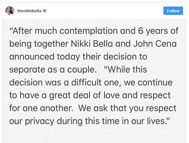Click the blue verified badge icon
The image size is (189, 143).
point(45,11)
